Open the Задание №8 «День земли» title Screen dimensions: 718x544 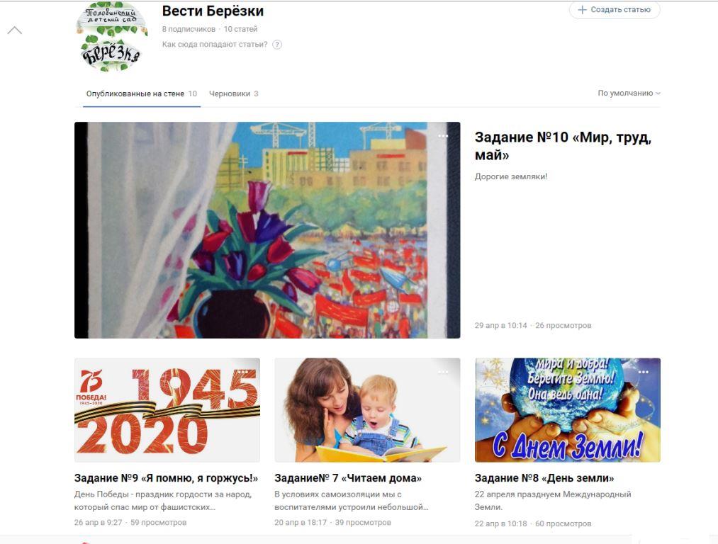click(x=544, y=478)
